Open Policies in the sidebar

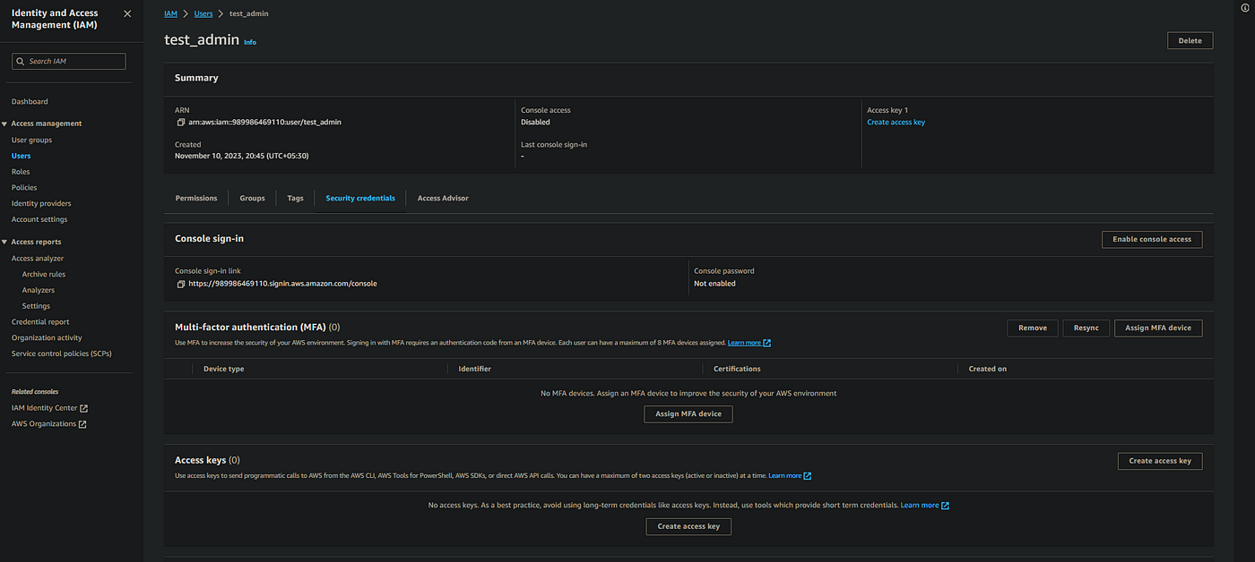pos(24,187)
